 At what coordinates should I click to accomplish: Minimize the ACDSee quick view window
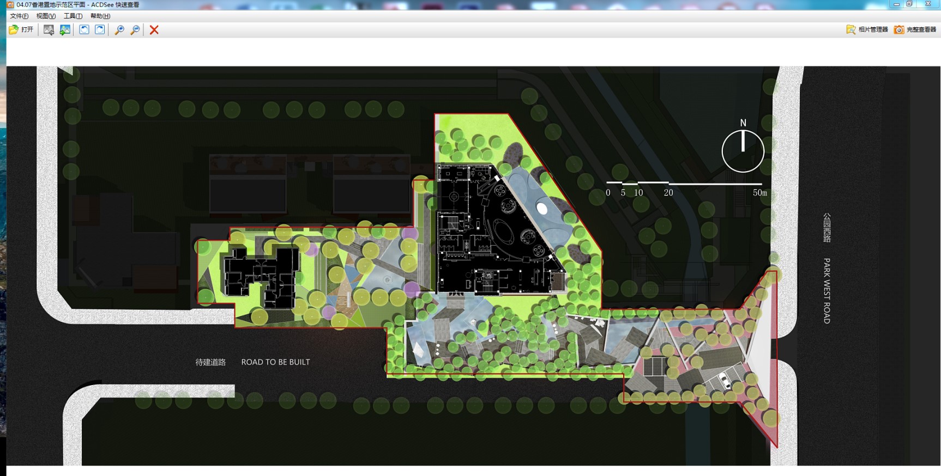point(896,4)
